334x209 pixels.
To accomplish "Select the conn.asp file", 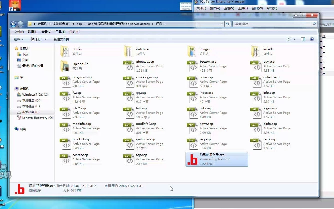I will click(x=206, y=77).
